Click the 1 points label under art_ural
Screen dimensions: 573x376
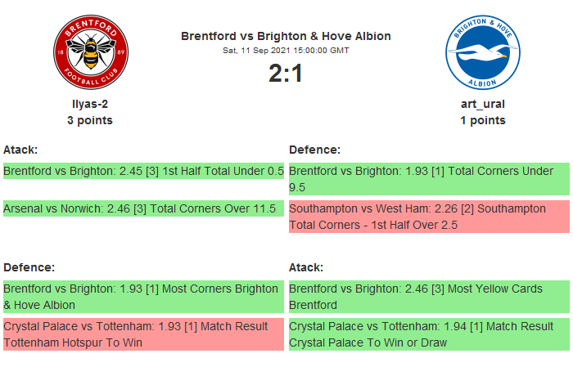click(x=482, y=120)
